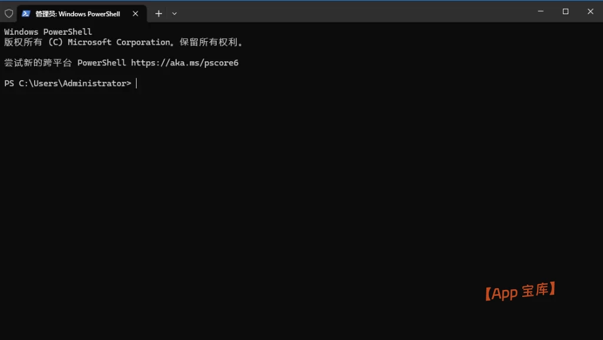Open the https://aka.ms/pscore6 link
The height and width of the screenshot is (340, 603).
pos(184,63)
